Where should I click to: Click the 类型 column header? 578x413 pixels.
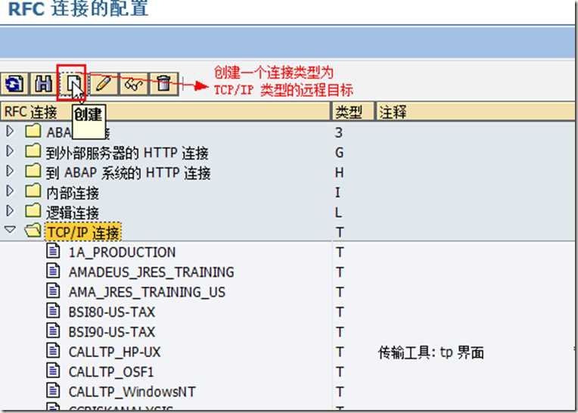(x=353, y=112)
